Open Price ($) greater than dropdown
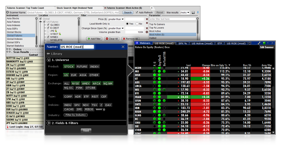 116,19
